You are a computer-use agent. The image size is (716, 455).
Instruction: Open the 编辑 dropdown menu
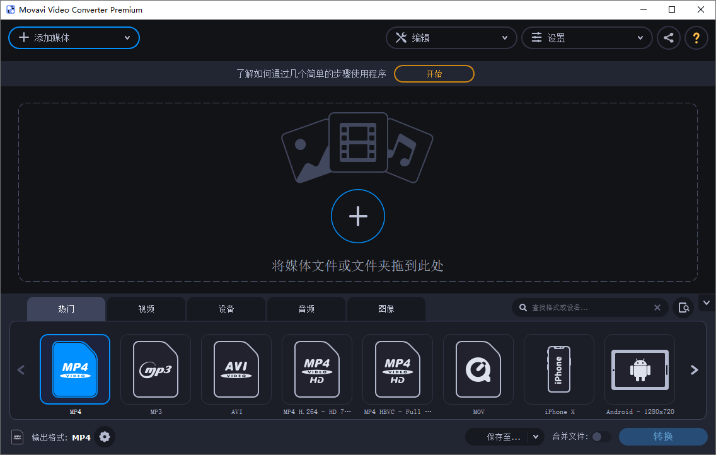[451, 38]
